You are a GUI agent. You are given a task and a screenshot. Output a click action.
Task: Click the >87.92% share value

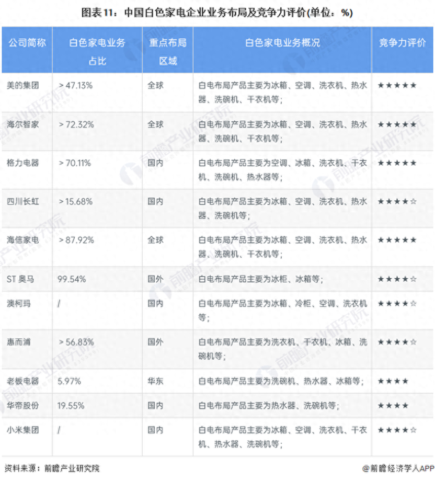click(x=76, y=240)
